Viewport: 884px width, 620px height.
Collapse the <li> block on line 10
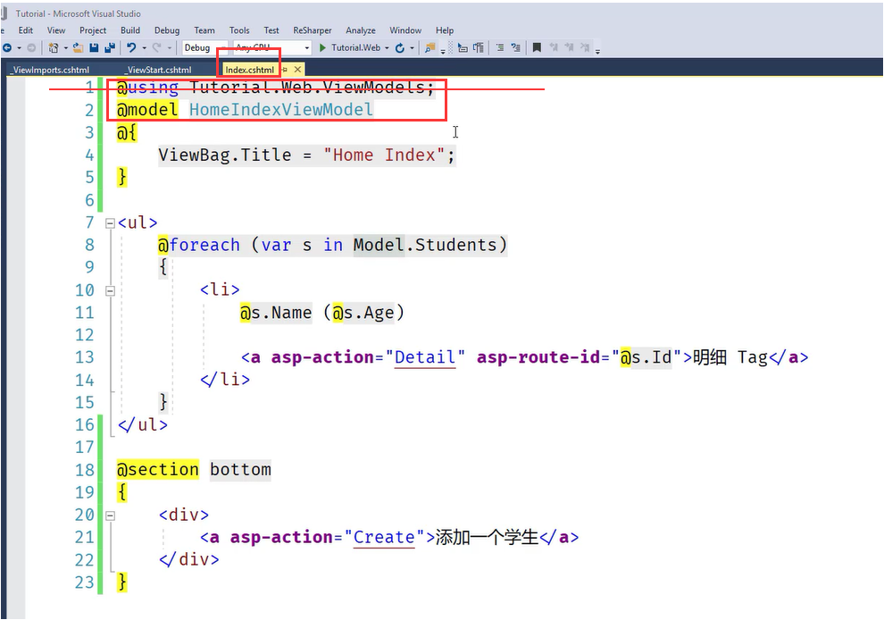point(110,291)
